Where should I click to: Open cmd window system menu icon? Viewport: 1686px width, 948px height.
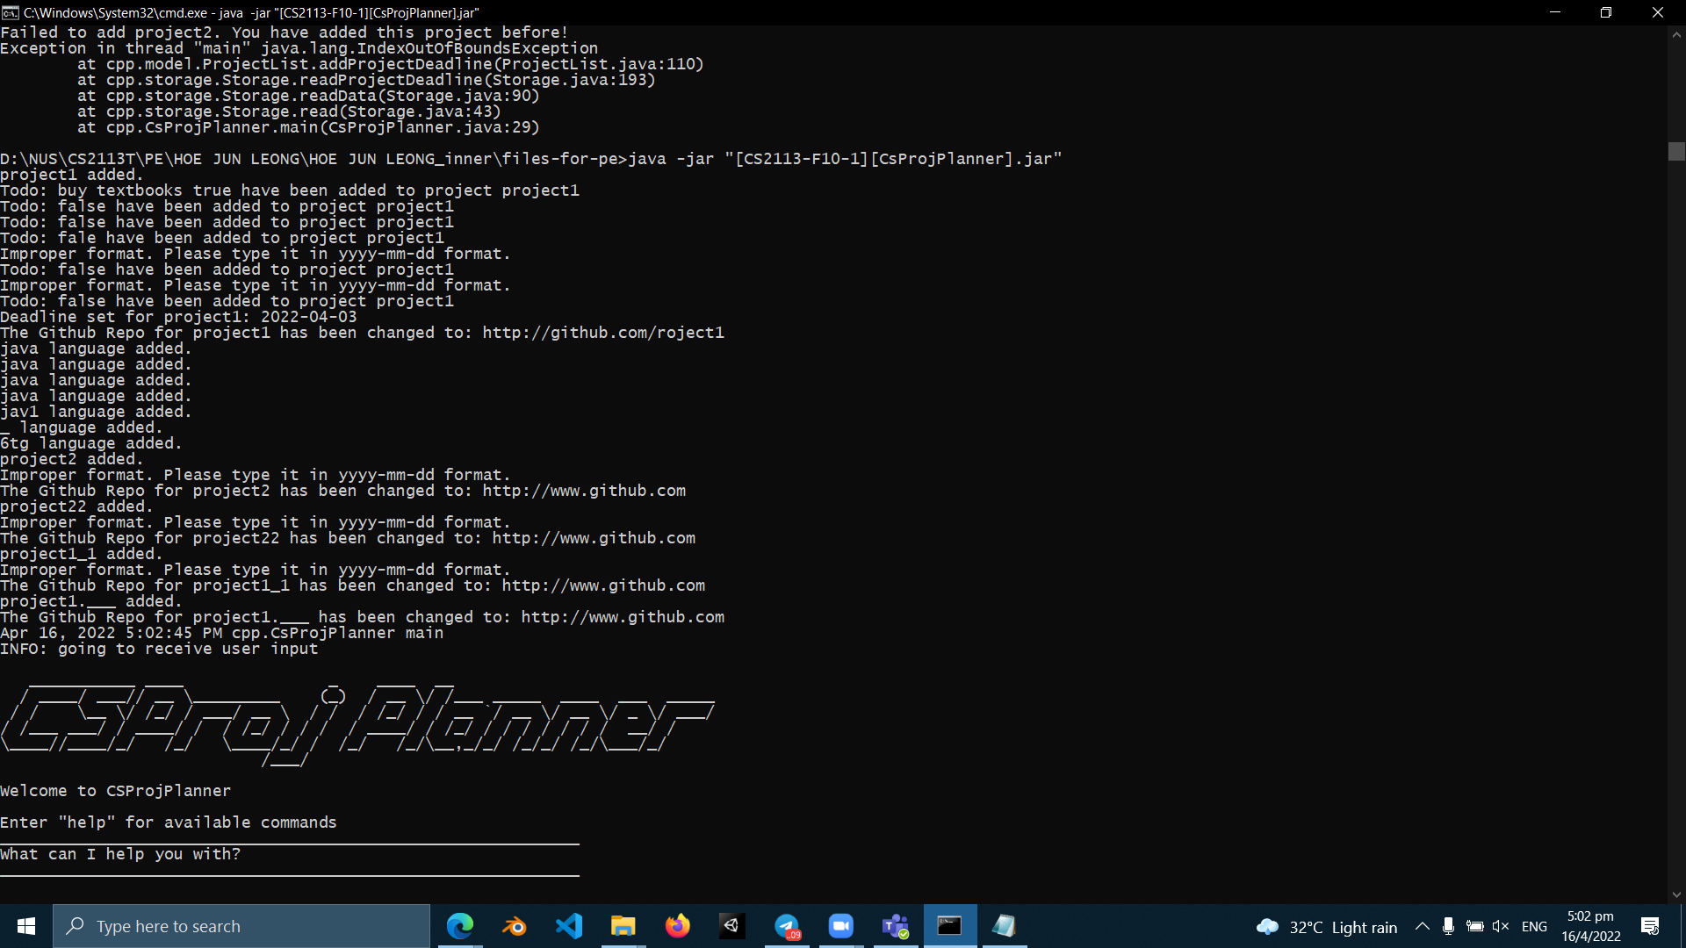click(11, 12)
